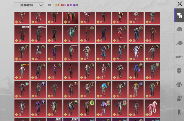Select the jacket category icon
Viewport: 184px width, 121px height.
179,84
